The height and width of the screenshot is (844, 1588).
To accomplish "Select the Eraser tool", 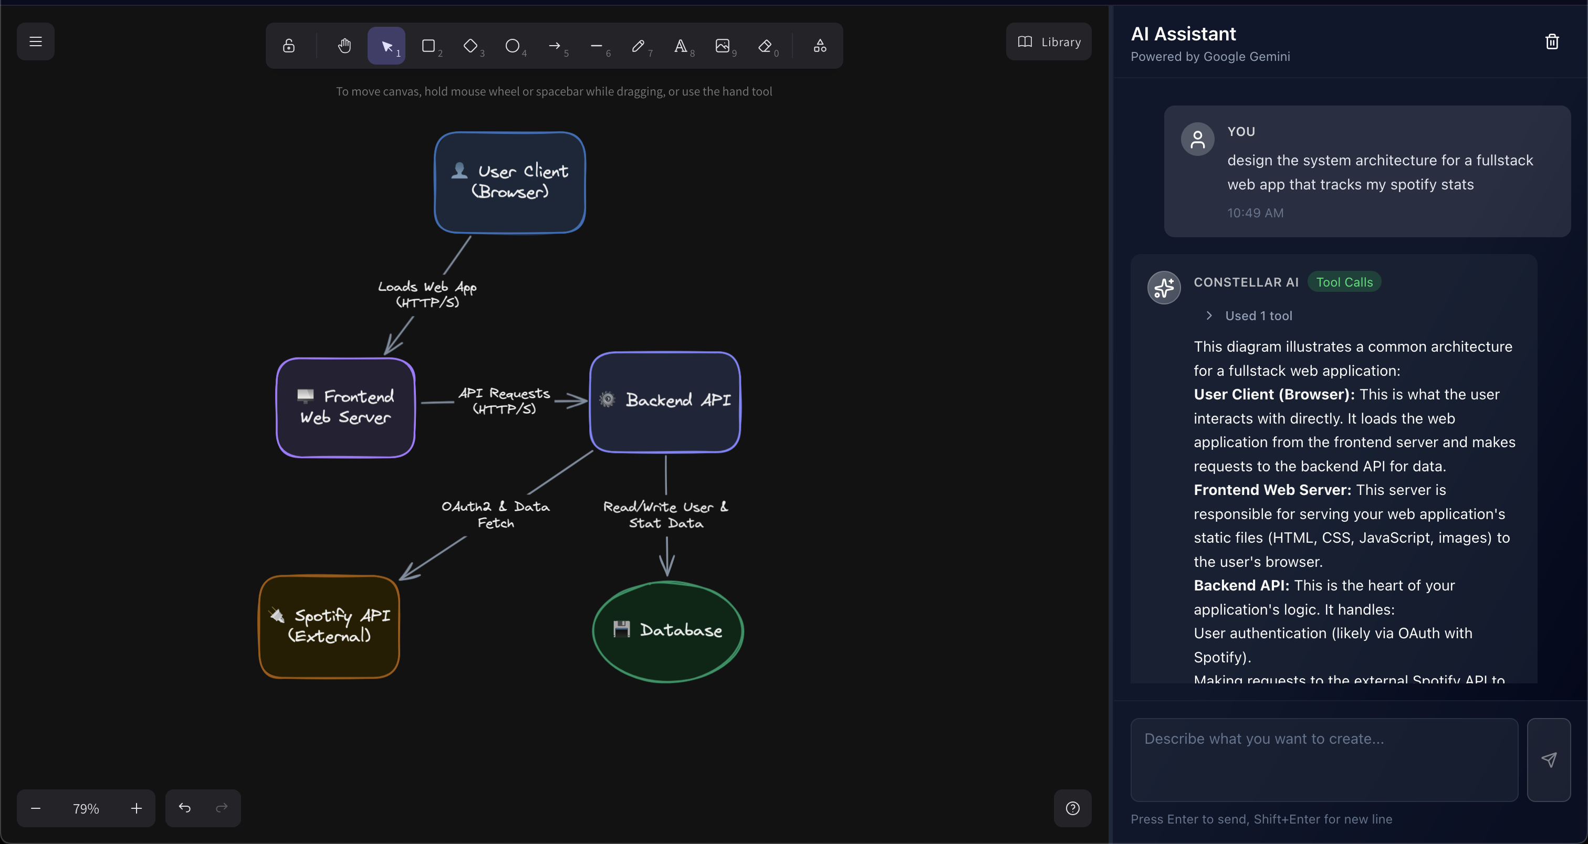I will pyautogui.click(x=765, y=46).
